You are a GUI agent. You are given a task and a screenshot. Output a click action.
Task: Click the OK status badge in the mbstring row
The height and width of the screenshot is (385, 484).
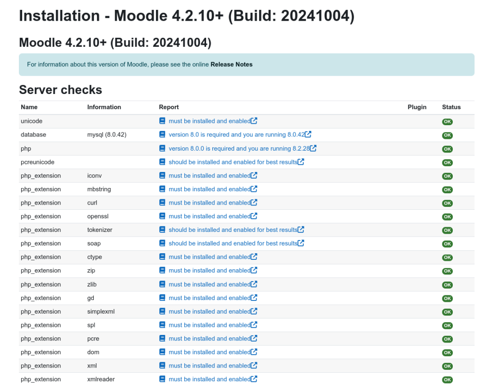(x=447, y=190)
